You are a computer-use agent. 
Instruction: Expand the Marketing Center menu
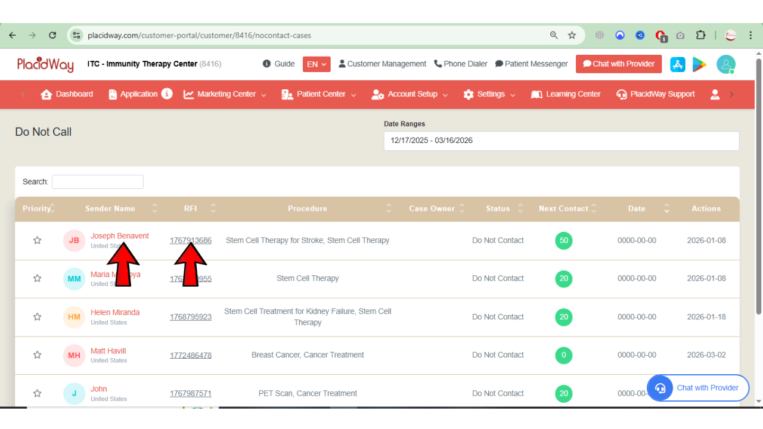[x=225, y=95]
